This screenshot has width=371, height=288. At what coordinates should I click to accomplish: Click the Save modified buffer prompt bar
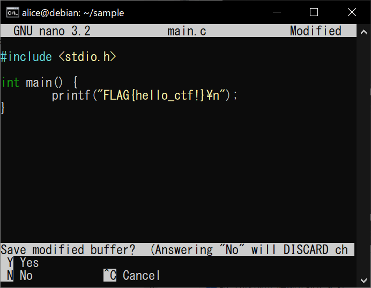tap(177, 249)
